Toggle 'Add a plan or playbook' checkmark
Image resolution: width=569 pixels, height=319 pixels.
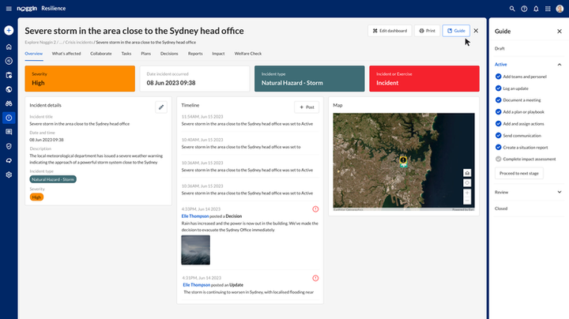[498, 111]
